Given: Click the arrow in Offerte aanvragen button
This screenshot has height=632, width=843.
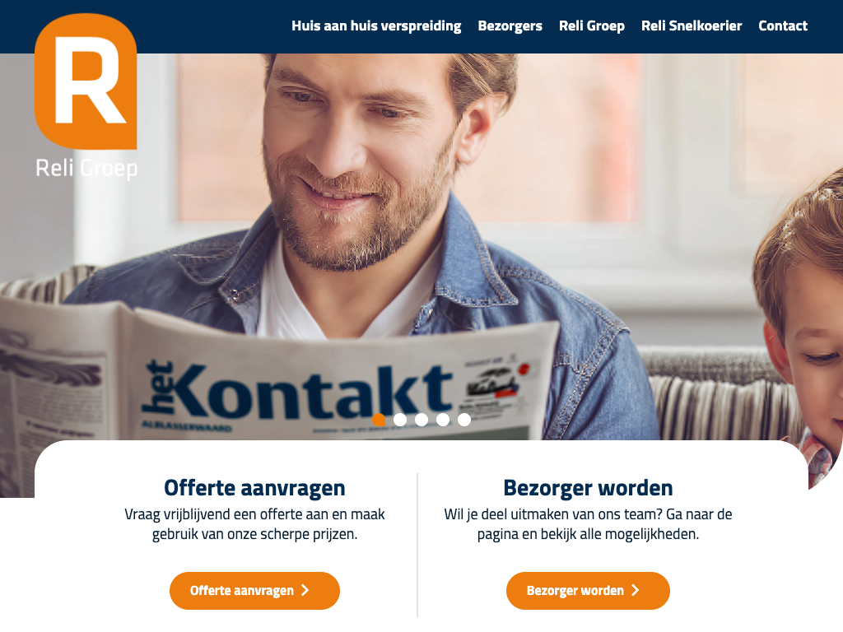Looking at the screenshot, I should (x=305, y=591).
